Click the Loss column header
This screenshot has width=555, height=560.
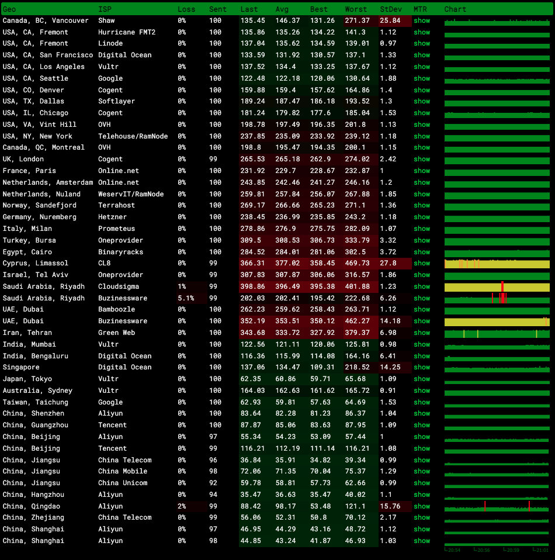tap(186, 9)
